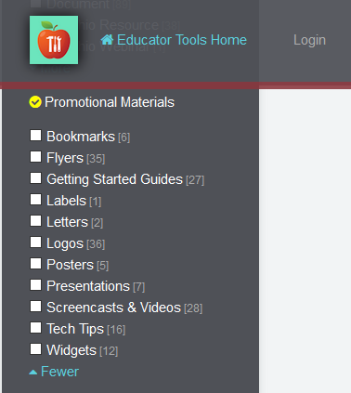Enable the Flyers filter checkbox
Screen dimensions: 351x393
point(35,157)
